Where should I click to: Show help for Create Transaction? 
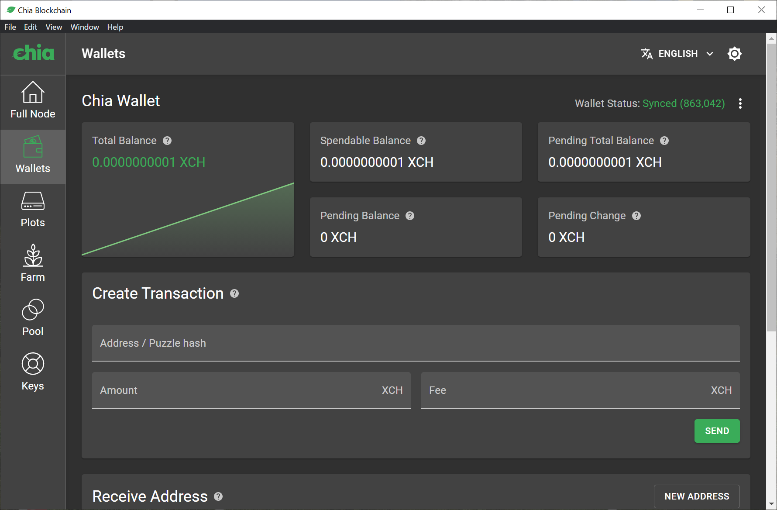click(x=234, y=293)
